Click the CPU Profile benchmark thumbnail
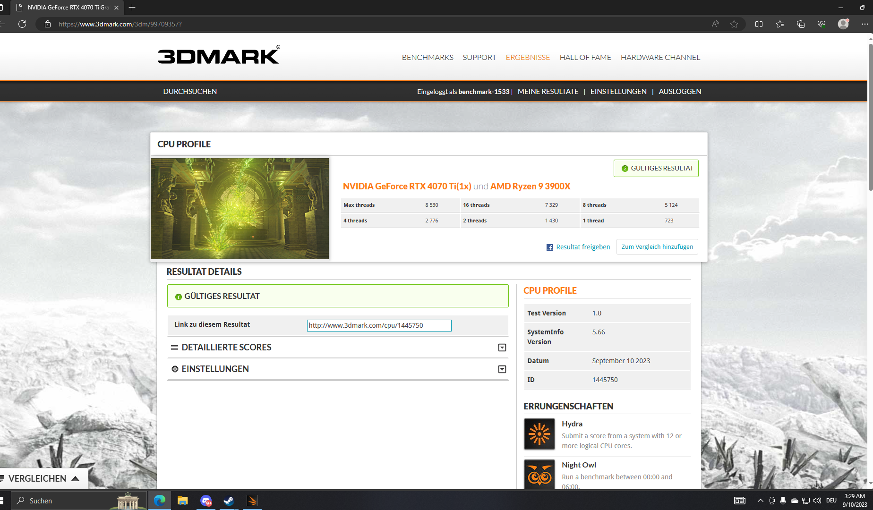 (x=240, y=209)
